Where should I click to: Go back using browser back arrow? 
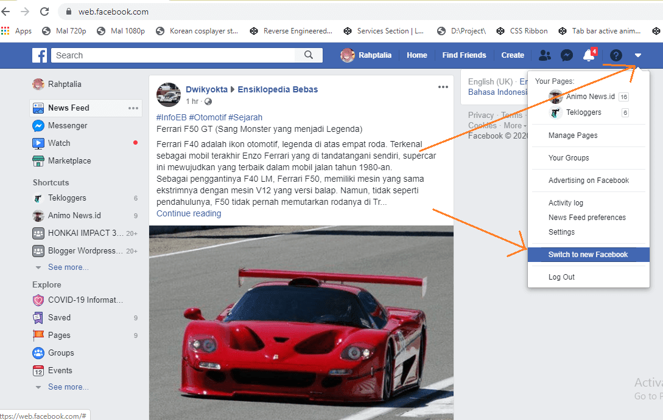[5, 12]
